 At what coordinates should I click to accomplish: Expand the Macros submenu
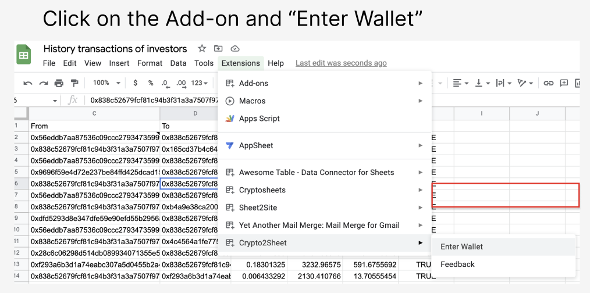coord(324,101)
